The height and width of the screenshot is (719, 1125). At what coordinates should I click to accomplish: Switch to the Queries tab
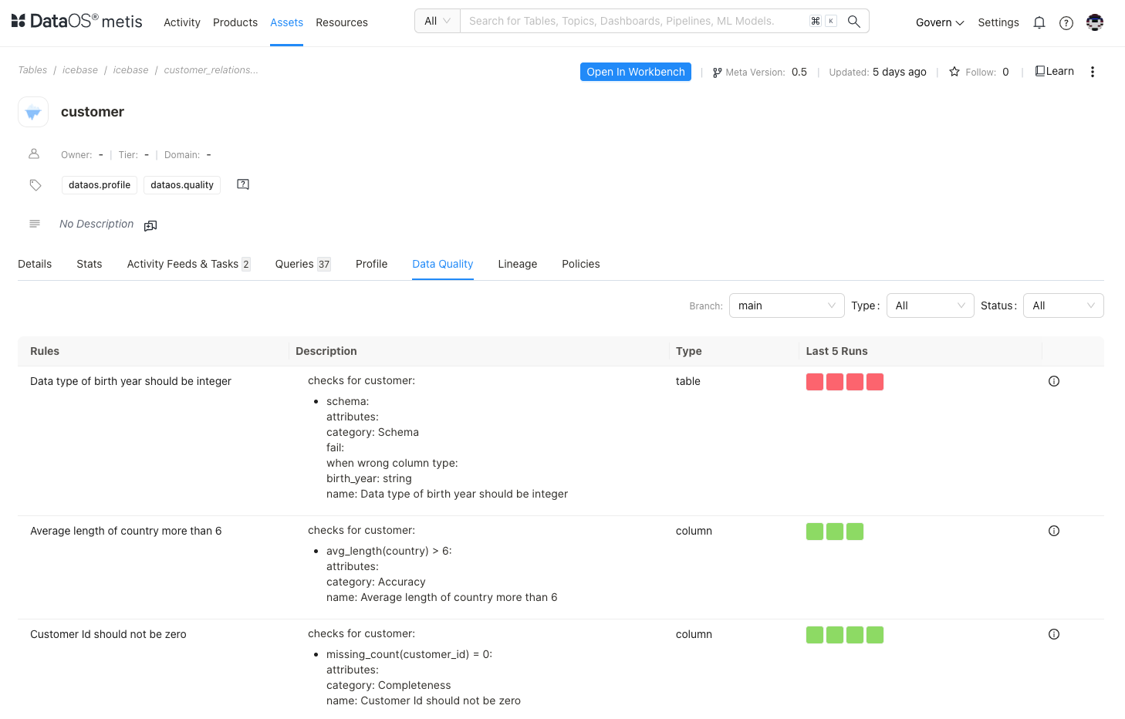(x=302, y=264)
